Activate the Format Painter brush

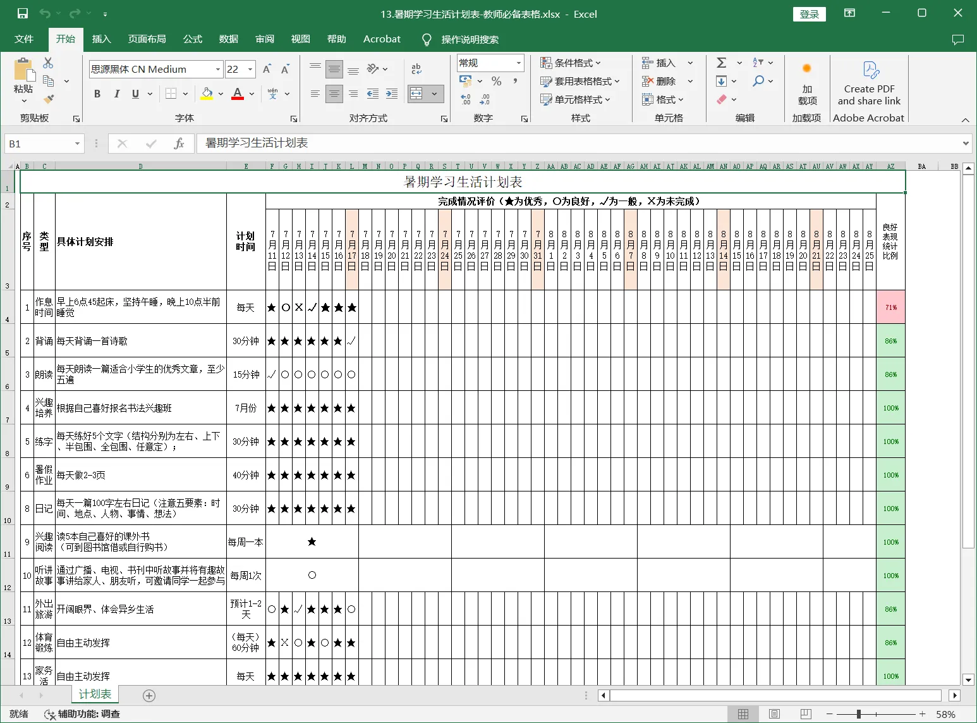(x=48, y=99)
